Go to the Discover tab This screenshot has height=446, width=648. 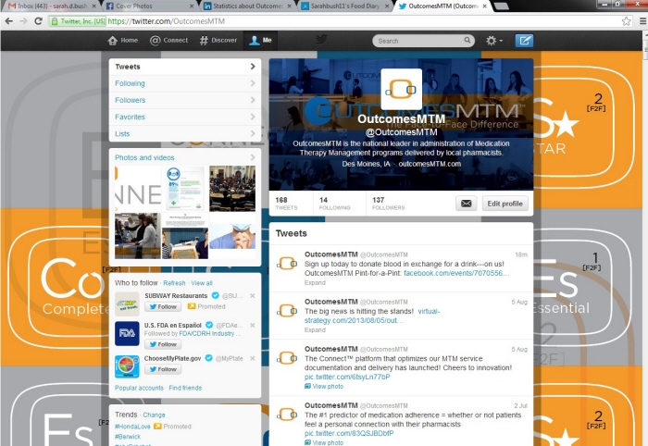pos(218,41)
